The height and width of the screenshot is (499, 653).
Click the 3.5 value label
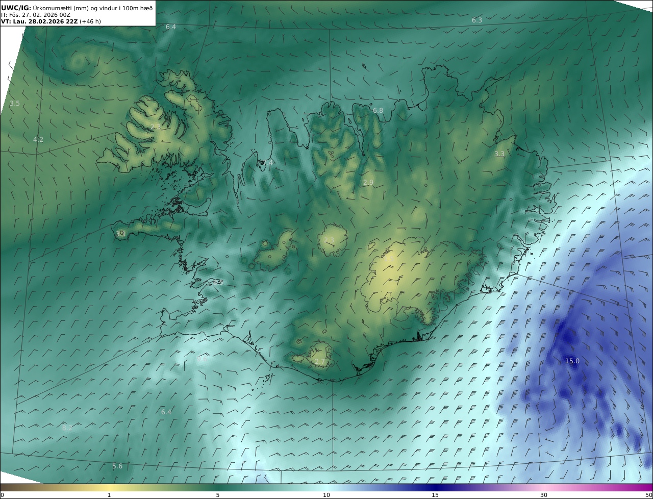[x=14, y=103]
